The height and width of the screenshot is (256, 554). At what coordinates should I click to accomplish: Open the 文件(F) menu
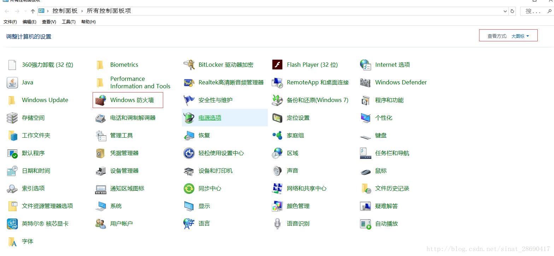(10, 22)
